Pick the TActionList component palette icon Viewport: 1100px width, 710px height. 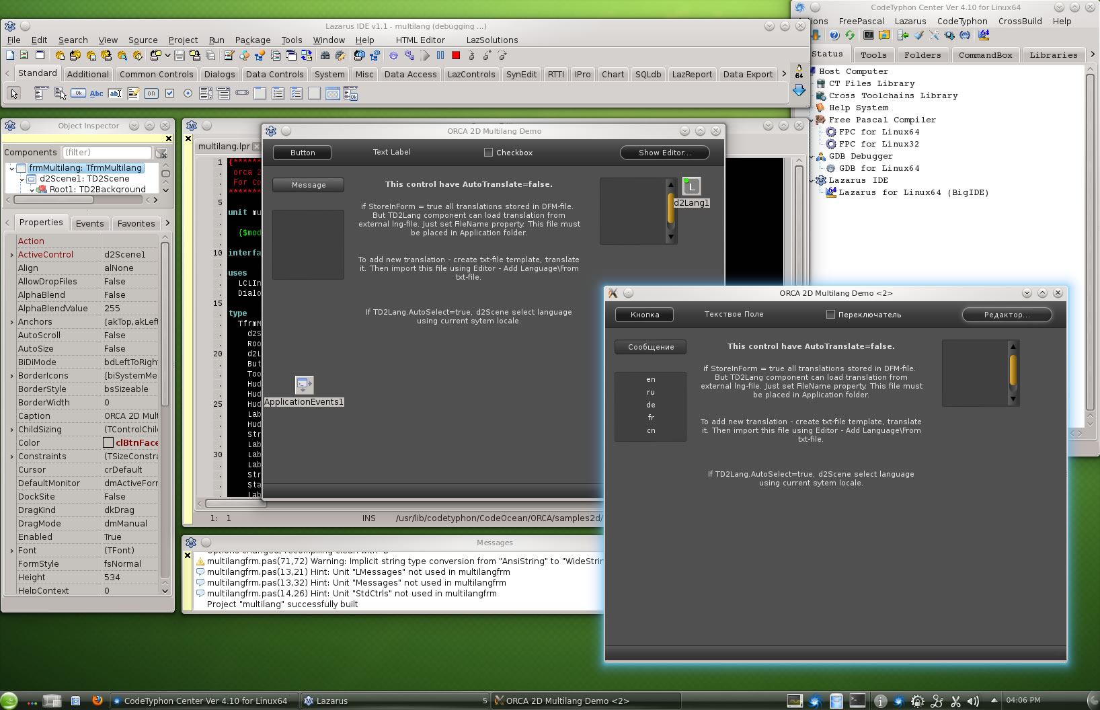click(x=350, y=94)
